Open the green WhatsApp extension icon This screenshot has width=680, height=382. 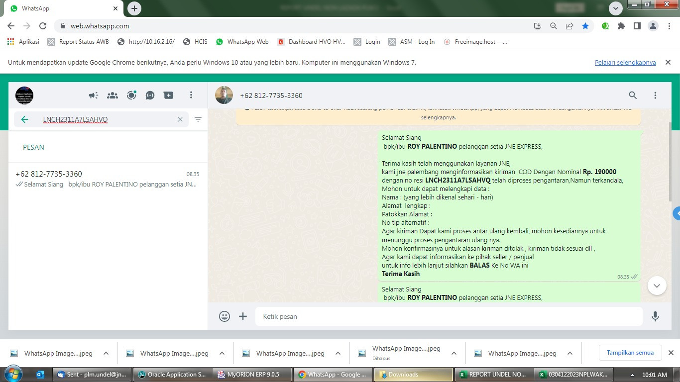[x=605, y=26]
